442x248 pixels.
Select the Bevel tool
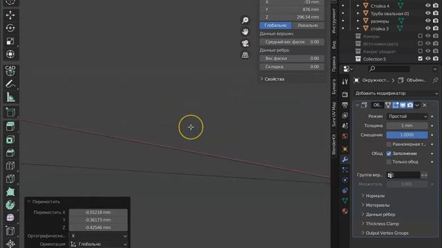(10, 153)
